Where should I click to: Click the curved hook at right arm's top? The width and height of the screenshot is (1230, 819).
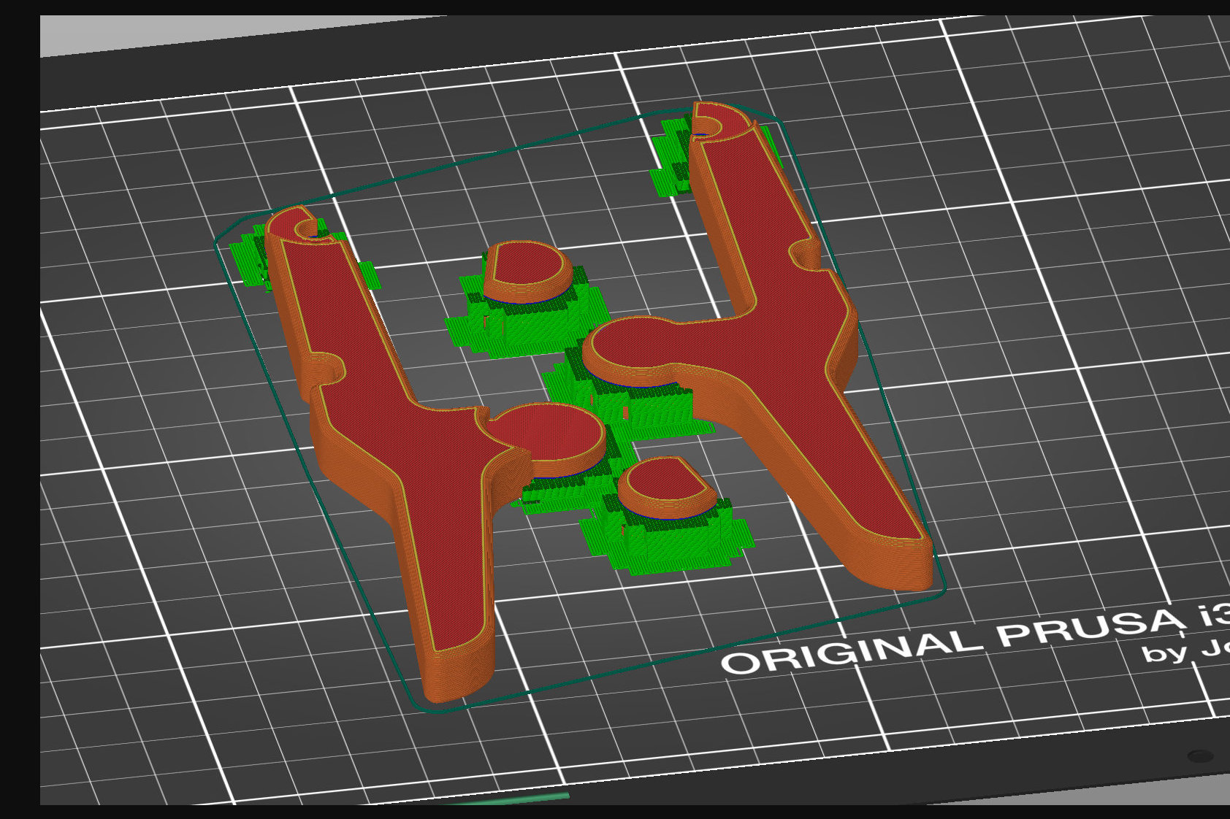719,119
